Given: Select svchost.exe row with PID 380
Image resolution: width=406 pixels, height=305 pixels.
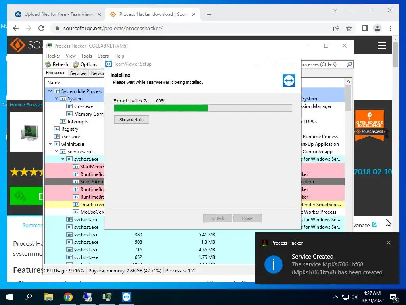Looking at the screenshot, I should (x=149, y=234).
